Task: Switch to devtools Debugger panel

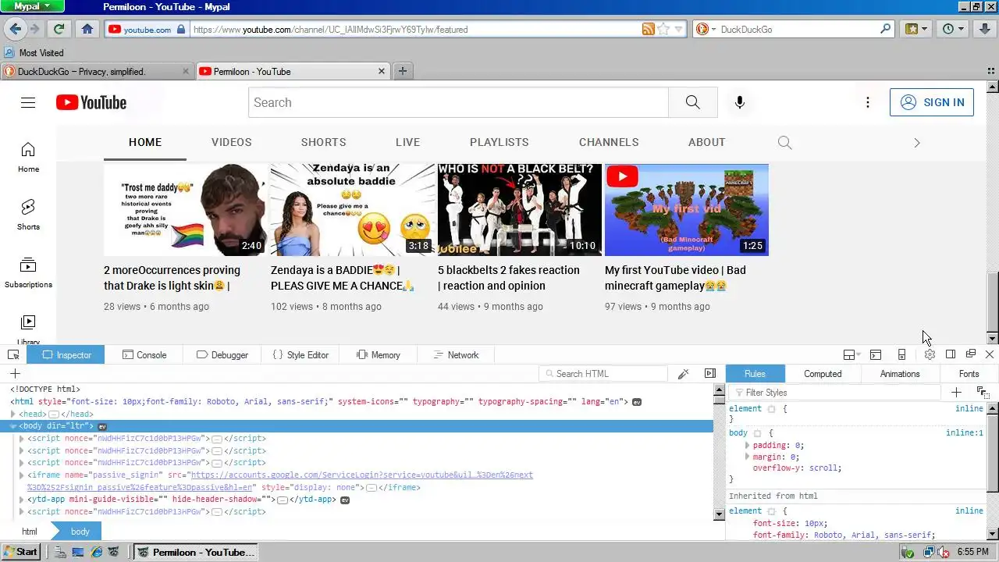Action: tap(222, 354)
